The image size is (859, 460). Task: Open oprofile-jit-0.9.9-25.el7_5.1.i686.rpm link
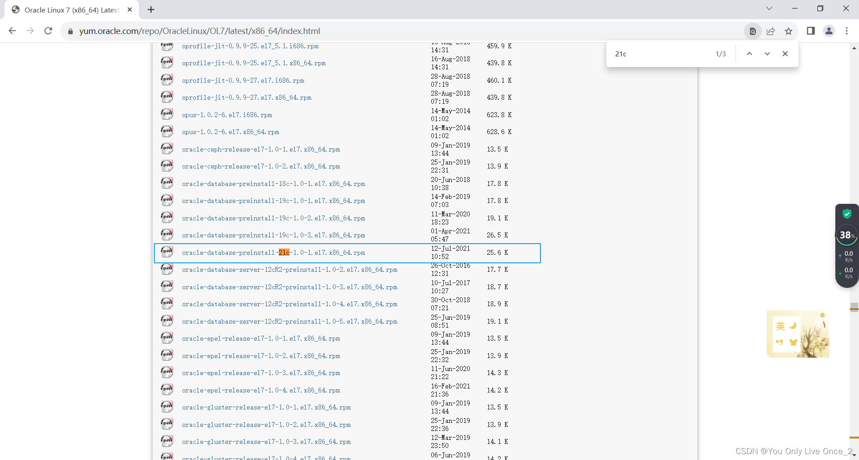(250, 46)
